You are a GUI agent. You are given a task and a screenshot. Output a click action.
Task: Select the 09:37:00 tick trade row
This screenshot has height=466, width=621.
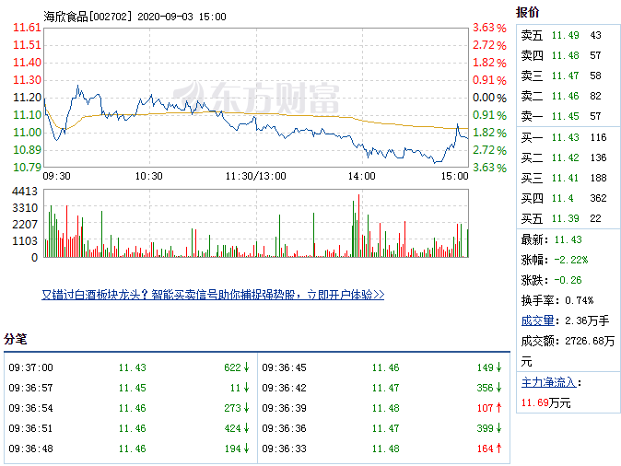(x=128, y=367)
